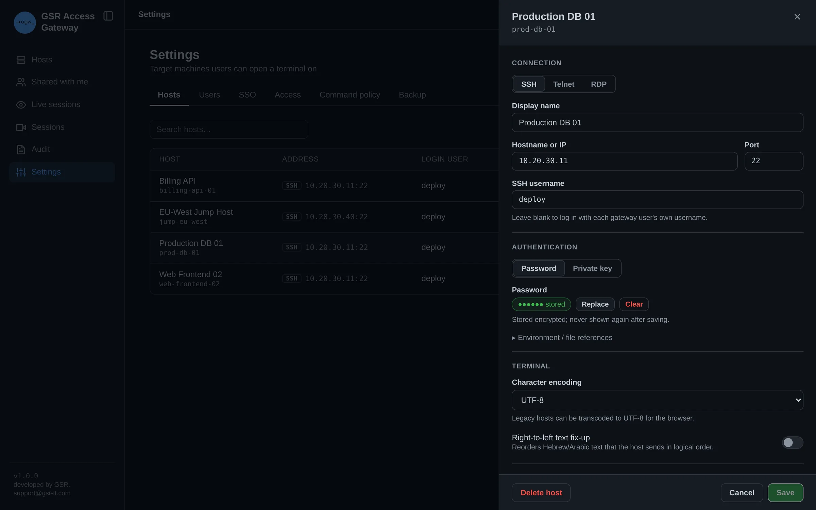Select RDP connection type
The height and width of the screenshot is (510, 816).
[598, 84]
